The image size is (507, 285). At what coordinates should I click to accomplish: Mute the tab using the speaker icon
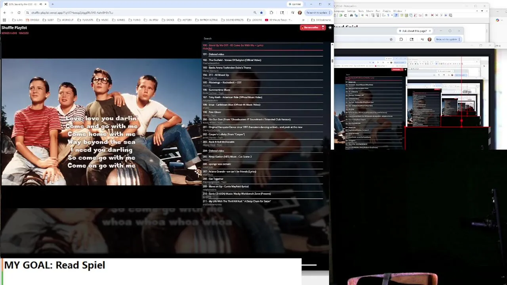pyautogui.click(x=40, y=4)
